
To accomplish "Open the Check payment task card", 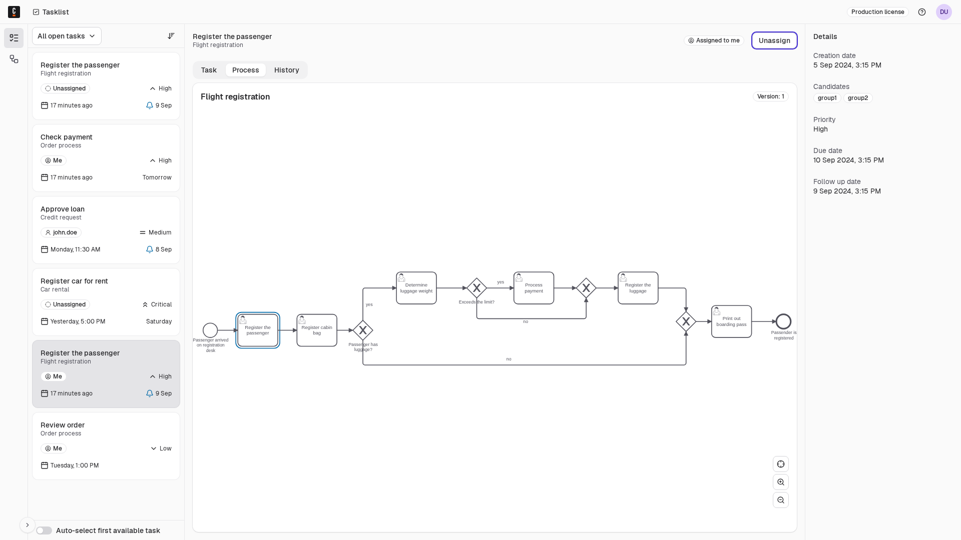I will tap(106, 158).
